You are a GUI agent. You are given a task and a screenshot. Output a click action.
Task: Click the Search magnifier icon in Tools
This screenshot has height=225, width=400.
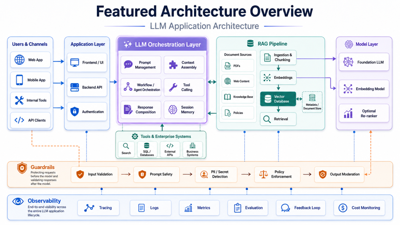[x=126, y=146]
